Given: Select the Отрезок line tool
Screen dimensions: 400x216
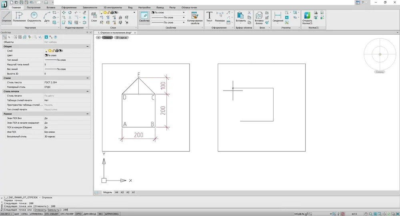Looking at the screenshot, I should click(x=6, y=16).
